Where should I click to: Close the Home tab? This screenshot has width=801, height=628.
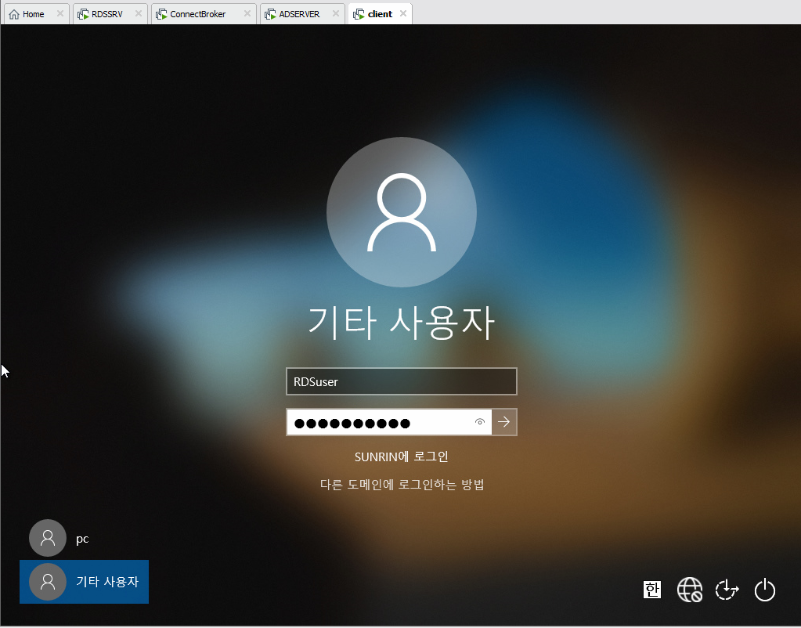coord(60,14)
